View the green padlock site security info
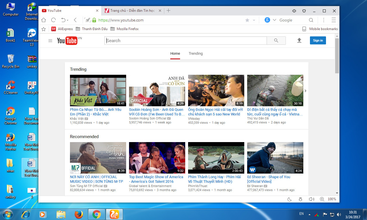Image resolution: width=367 pixels, height=220 pixels. (x=94, y=20)
